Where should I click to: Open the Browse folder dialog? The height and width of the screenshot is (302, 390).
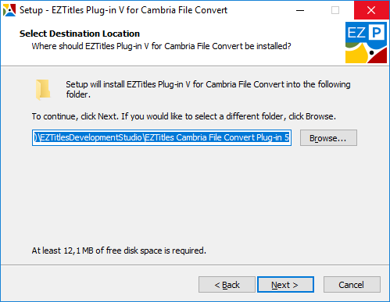click(x=328, y=138)
